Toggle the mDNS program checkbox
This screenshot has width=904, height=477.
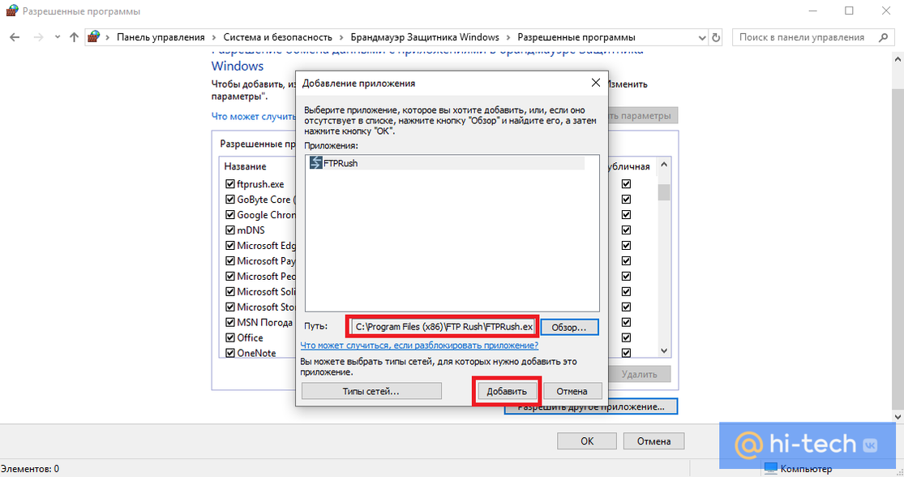pyautogui.click(x=230, y=230)
